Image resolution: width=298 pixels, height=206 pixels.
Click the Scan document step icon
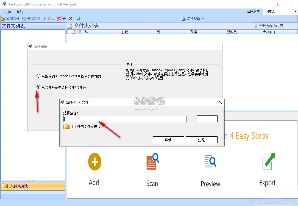(x=152, y=162)
